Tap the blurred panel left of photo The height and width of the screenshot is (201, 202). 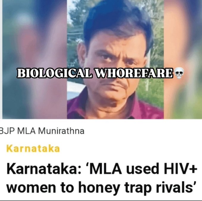[34, 60]
